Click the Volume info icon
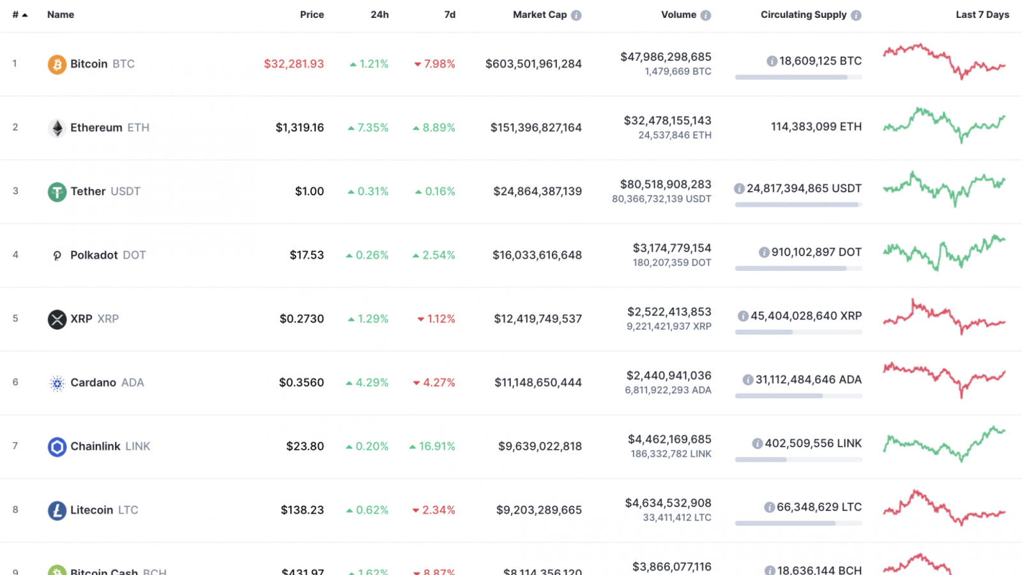 pyautogui.click(x=705, y=15)
